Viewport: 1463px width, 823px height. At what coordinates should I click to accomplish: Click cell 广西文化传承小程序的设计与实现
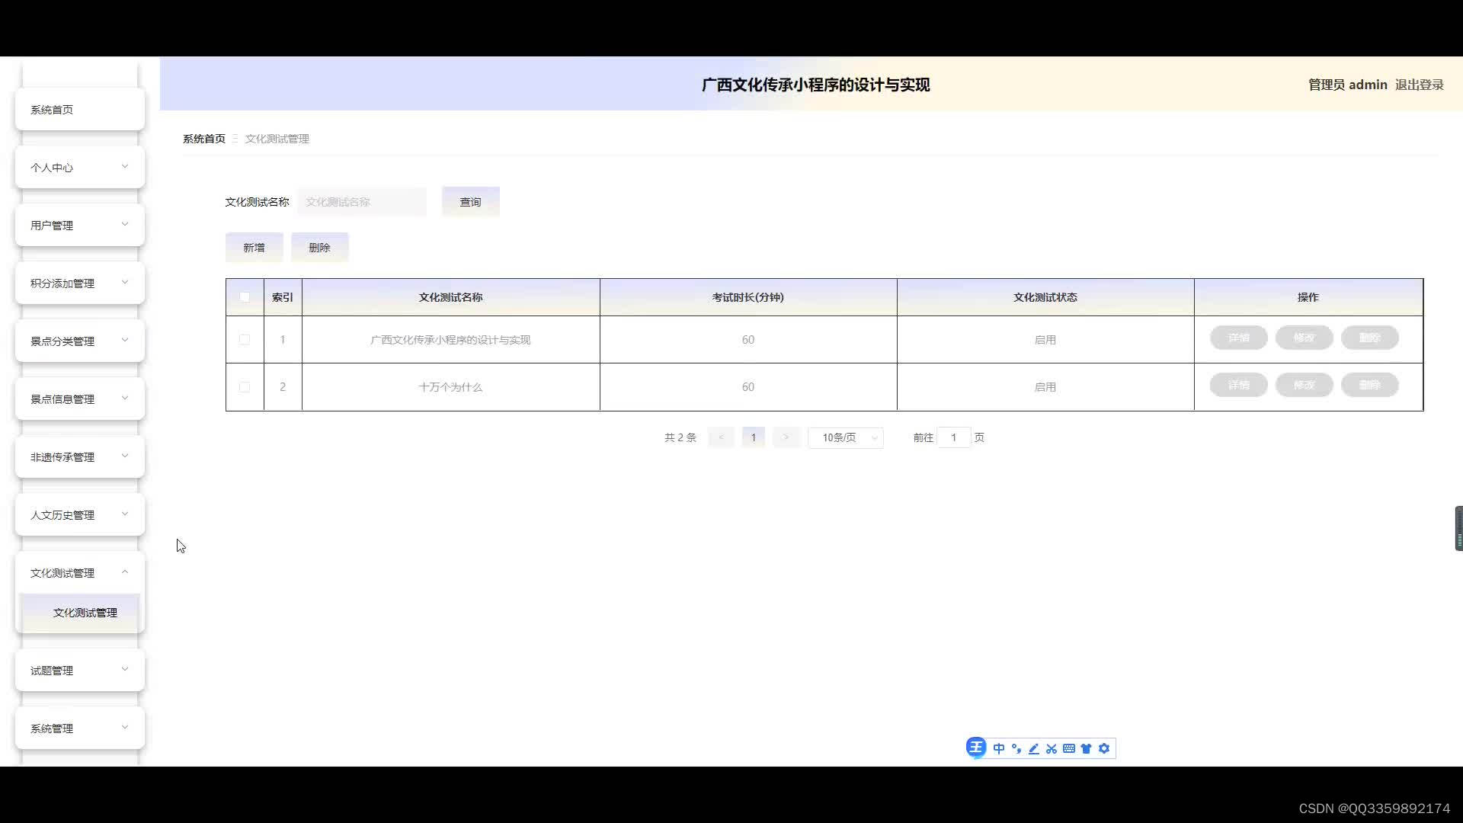(x=450, y=340)
